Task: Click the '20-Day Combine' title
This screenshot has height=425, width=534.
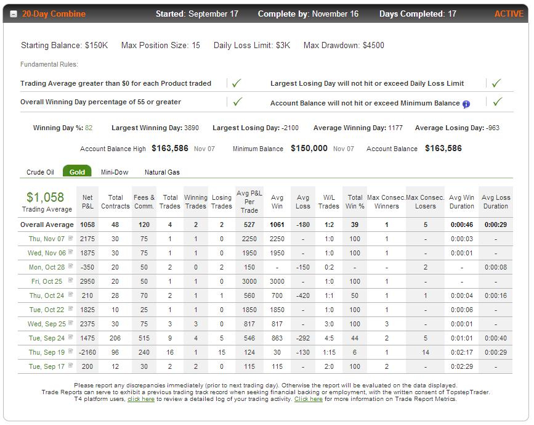Action: (54, 14)
